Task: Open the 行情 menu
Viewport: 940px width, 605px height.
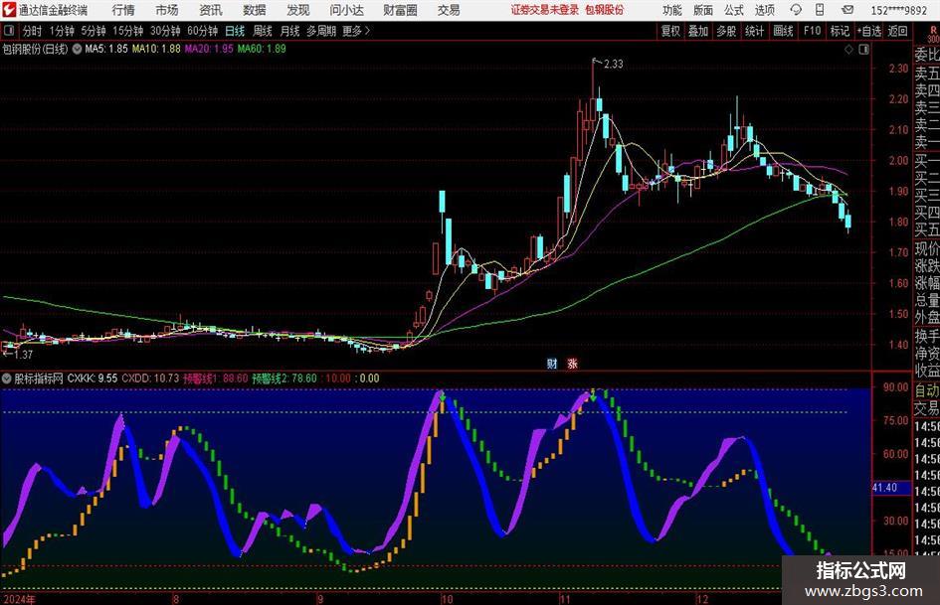Action: [123, 10]
